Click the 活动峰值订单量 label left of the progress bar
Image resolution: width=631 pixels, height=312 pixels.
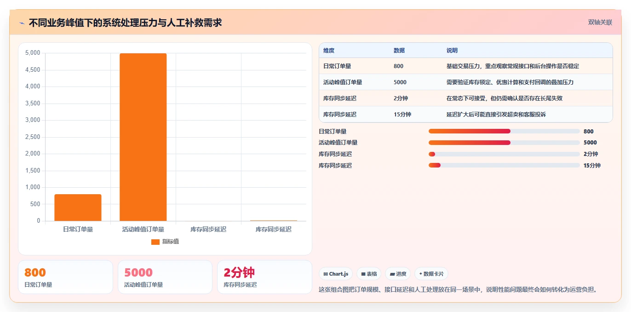[338, 143]
